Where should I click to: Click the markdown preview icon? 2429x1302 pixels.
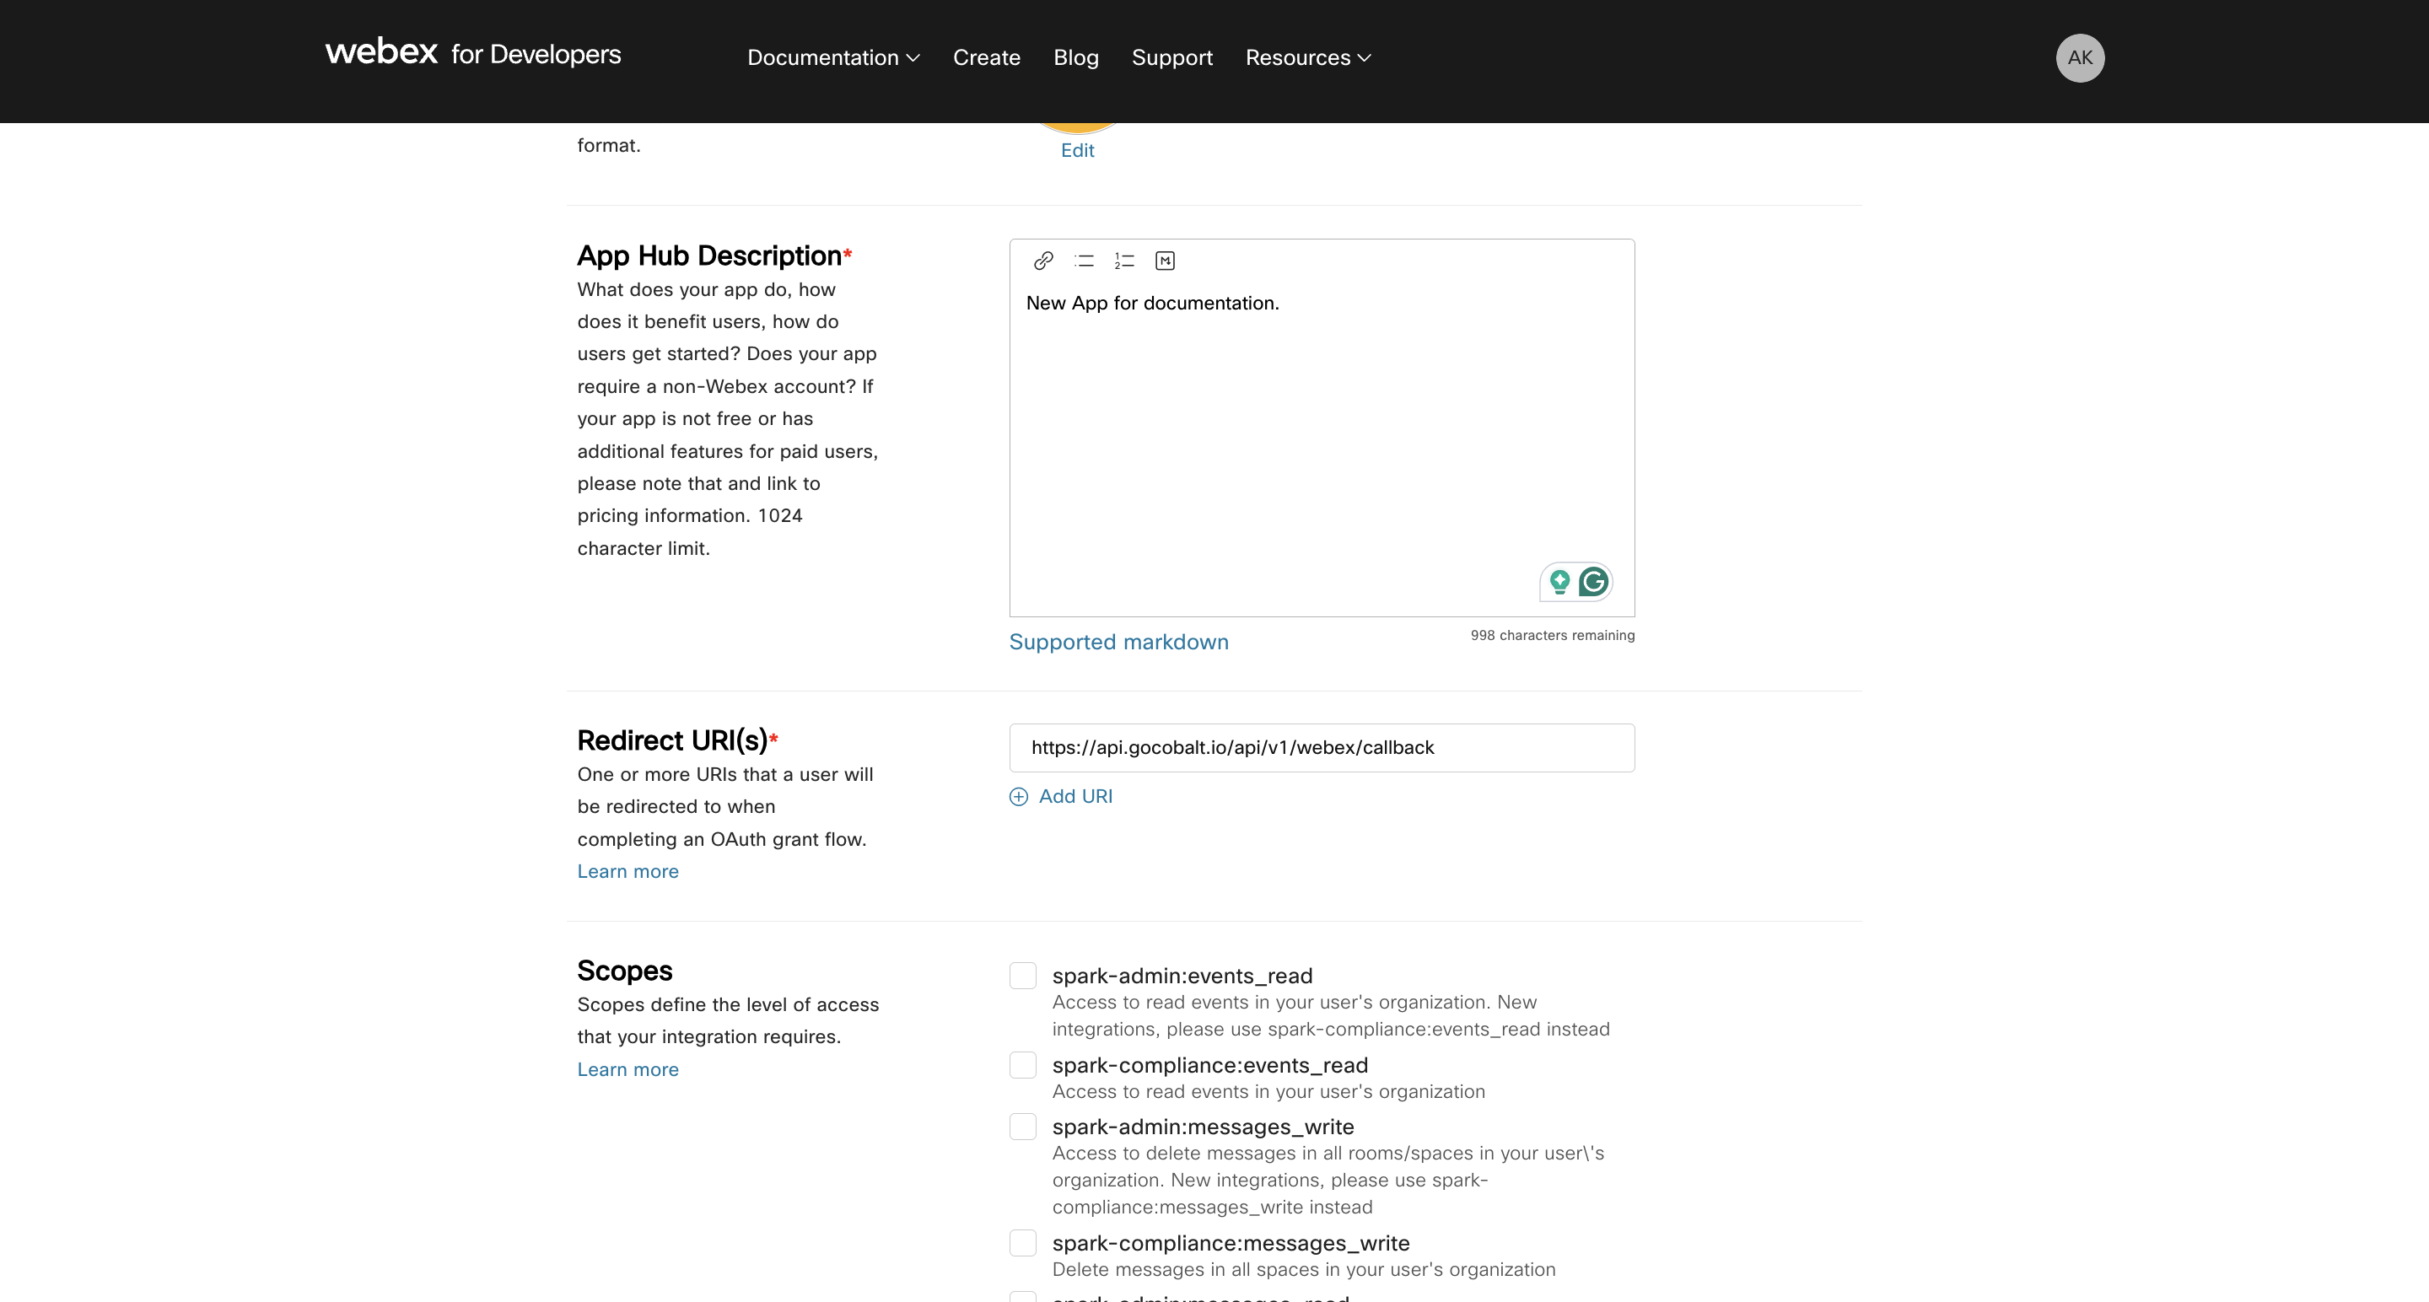pos(1166,261)
